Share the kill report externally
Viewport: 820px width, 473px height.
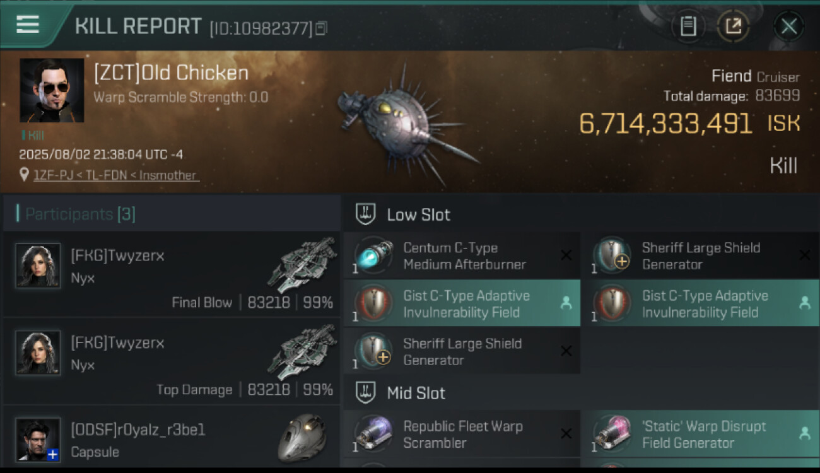tap(733, 26)
